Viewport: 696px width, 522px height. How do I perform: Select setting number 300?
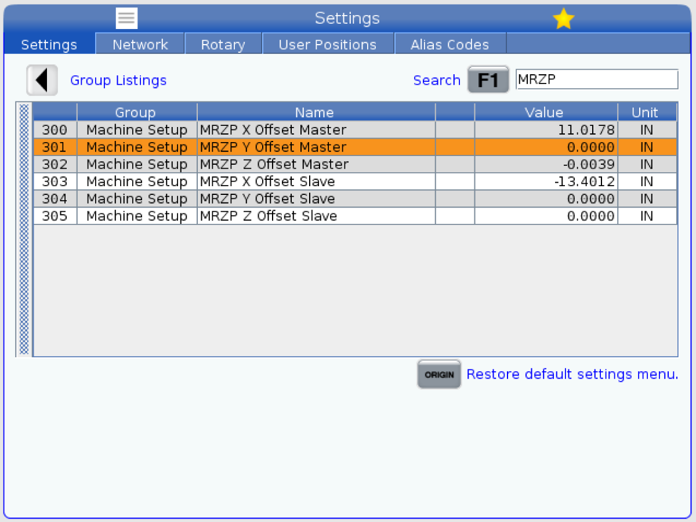[x=55, y=130]
